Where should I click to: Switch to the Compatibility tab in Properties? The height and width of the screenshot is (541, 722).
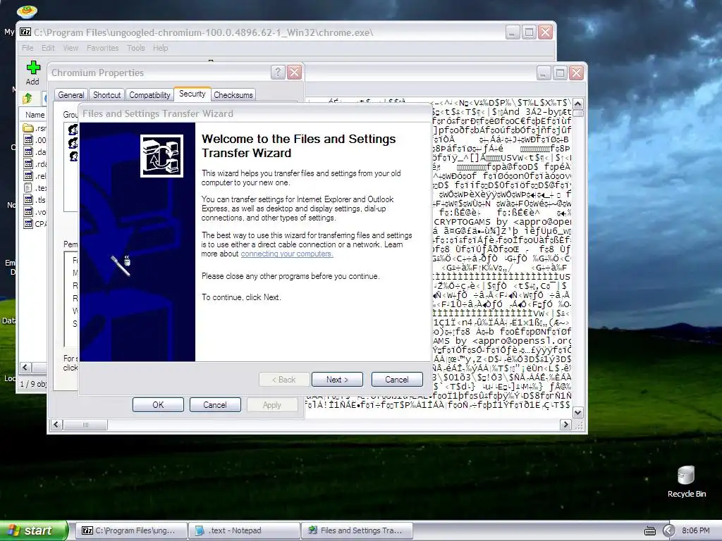tap(149, 95)
